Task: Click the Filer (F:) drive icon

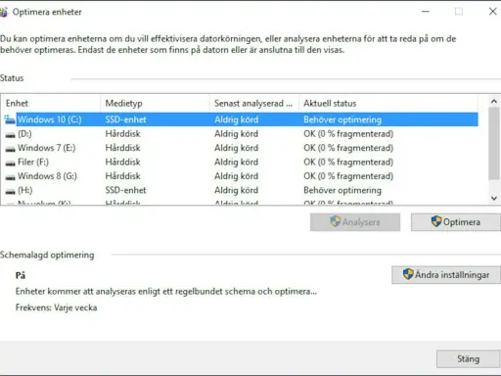Action: [x=11, y=163]
